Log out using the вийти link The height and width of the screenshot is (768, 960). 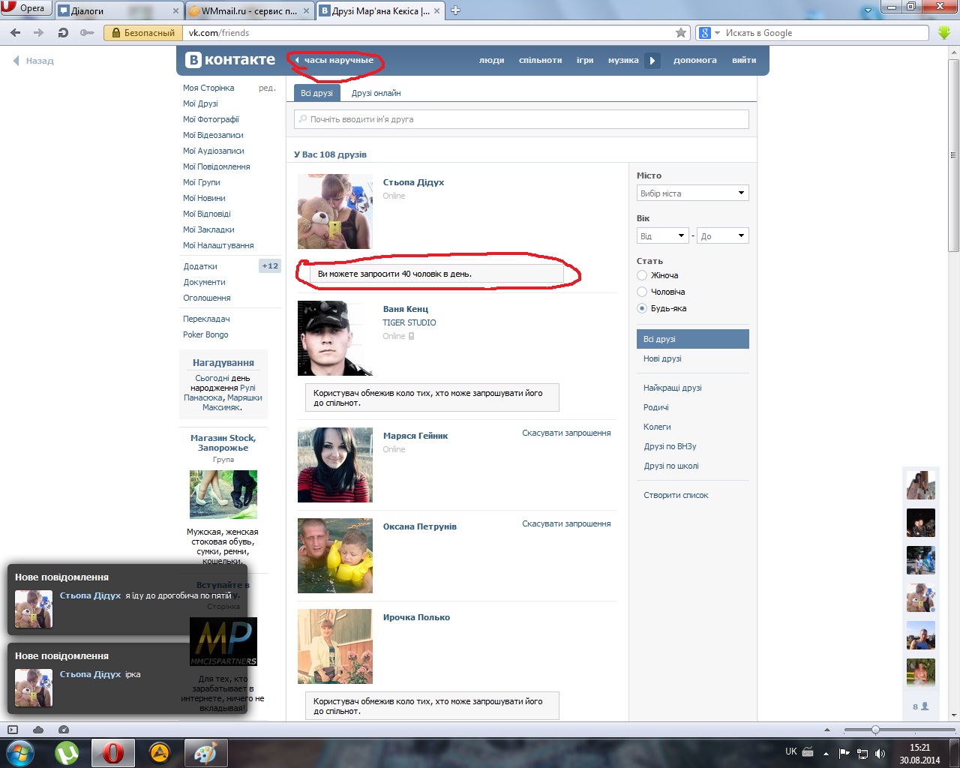coord(744,60)
